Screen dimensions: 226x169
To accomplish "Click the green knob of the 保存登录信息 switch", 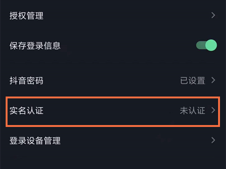I will pyautogui.click(x=211, y=45).
